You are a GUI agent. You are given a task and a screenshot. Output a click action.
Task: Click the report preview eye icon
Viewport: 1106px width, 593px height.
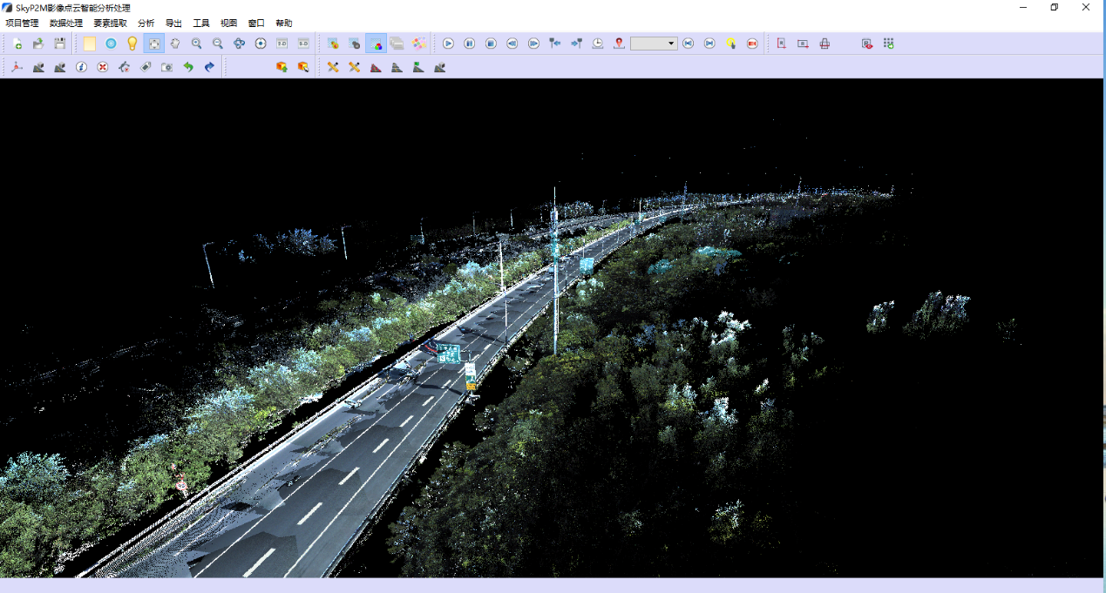(x=867, y=44)
